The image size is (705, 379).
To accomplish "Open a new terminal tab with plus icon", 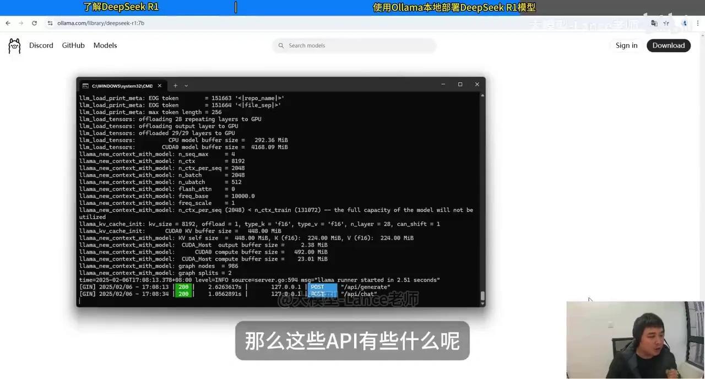I will click(174, 86).
